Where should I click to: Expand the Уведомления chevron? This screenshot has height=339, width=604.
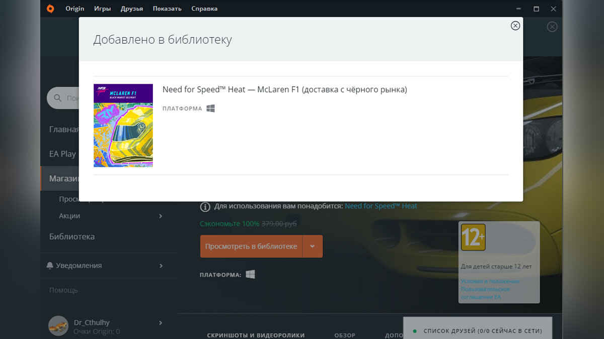pos(161,265)
